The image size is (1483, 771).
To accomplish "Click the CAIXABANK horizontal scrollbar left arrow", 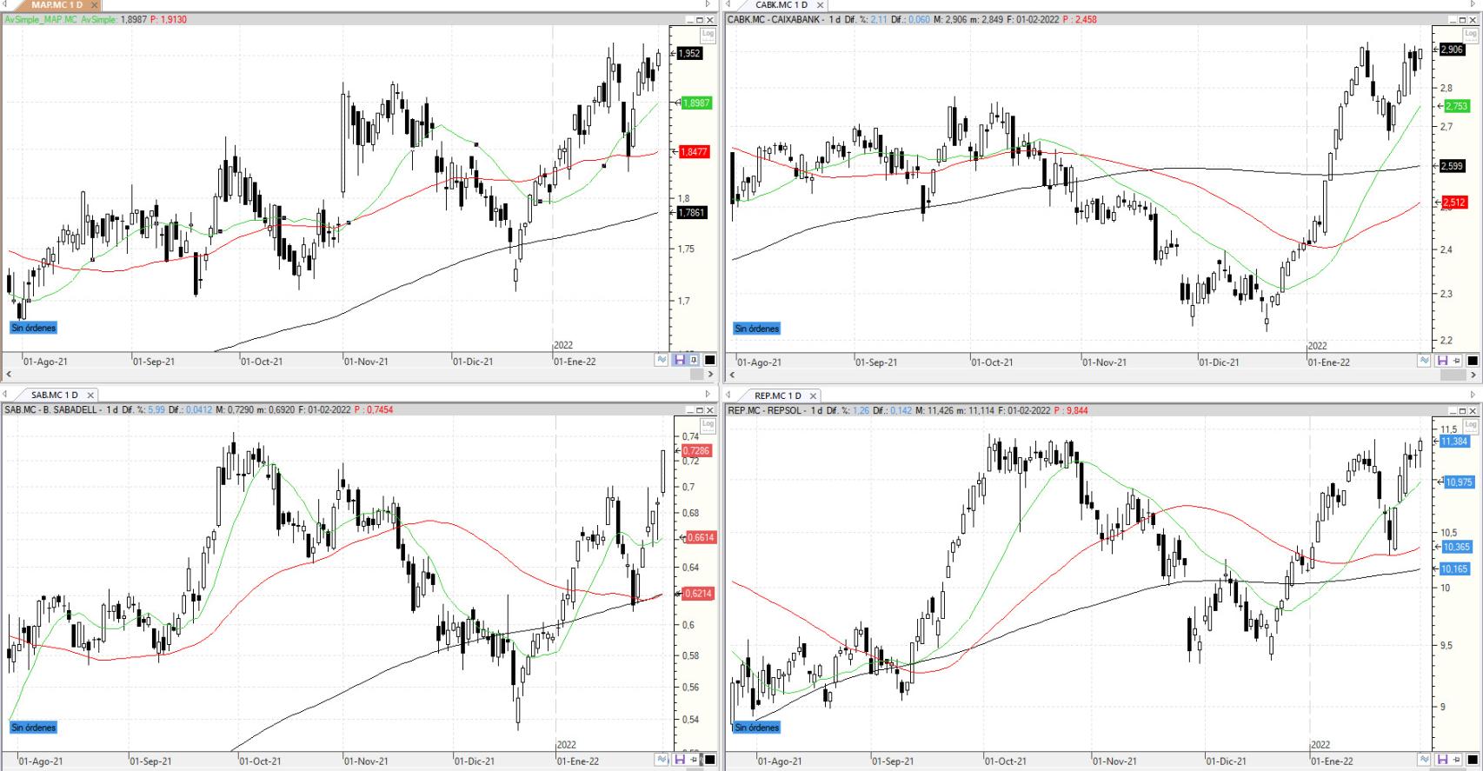I will pyautogui.click(x=732, y=375).
